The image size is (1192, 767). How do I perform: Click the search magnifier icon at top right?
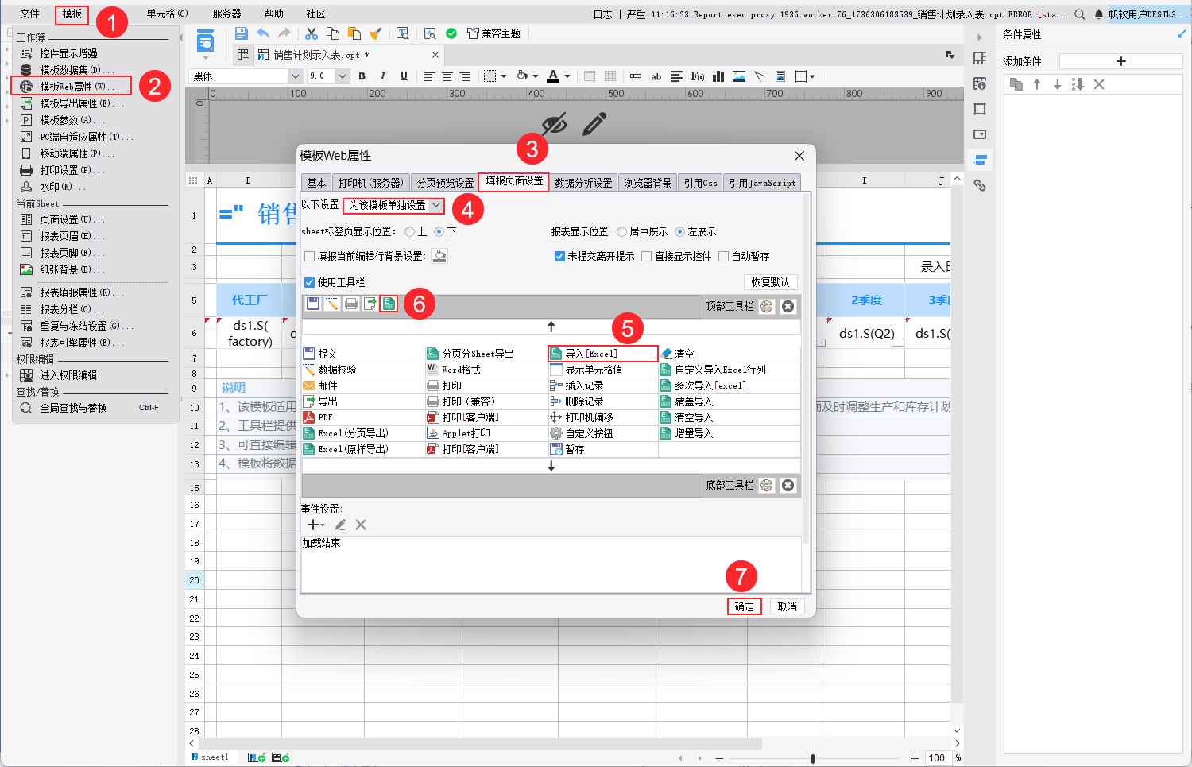click(1079, 14)
